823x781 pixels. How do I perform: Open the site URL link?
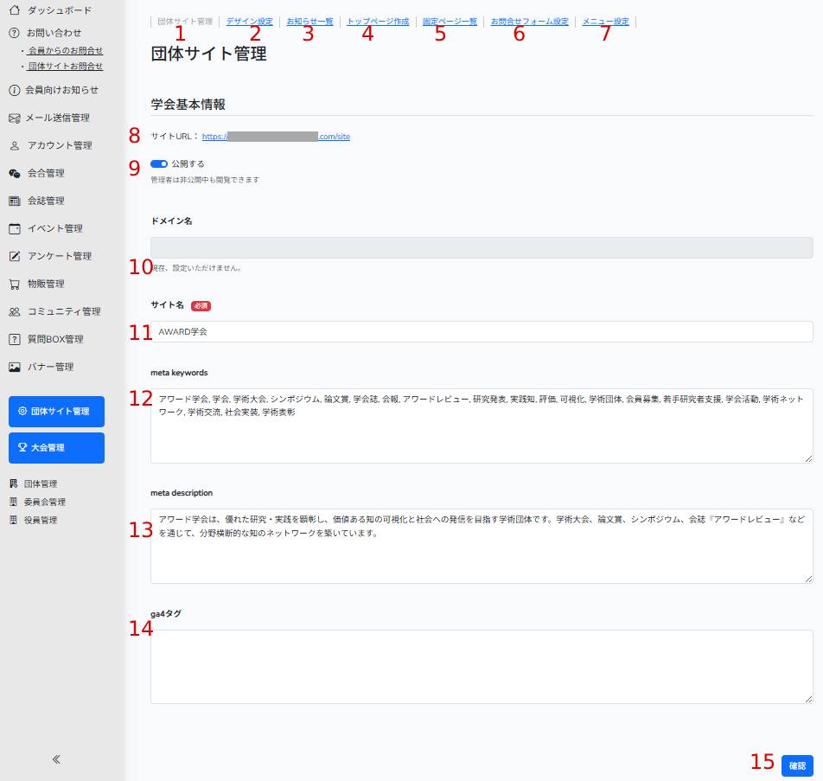[x=276, y=137]
